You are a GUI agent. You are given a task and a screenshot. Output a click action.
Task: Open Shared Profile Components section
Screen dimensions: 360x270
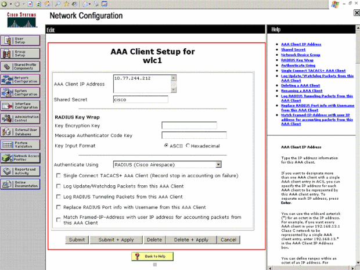(x=20, y=67)
